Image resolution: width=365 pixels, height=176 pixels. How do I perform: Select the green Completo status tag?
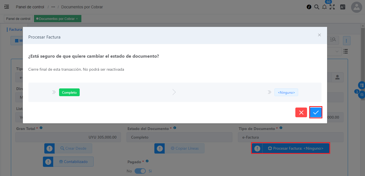(x=69, y=92)
